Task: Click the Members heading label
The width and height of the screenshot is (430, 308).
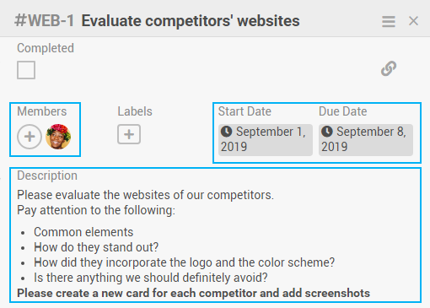Action: [42, 111]
